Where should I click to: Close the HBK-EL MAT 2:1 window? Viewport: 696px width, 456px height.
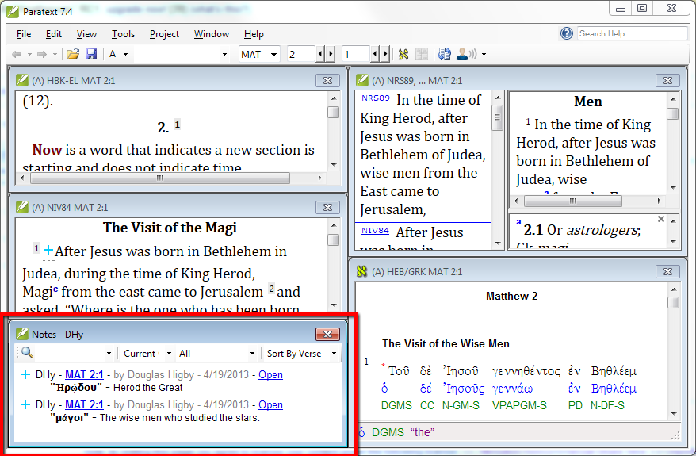pos(328,80)
